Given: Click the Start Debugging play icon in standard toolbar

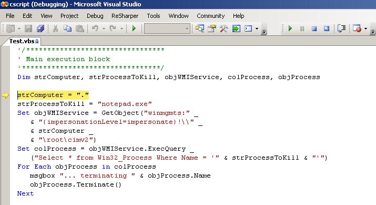Looking at the screenshot, I should (134, 28).
